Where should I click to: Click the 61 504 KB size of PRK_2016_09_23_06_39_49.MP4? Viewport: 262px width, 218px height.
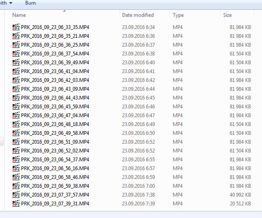240,62
